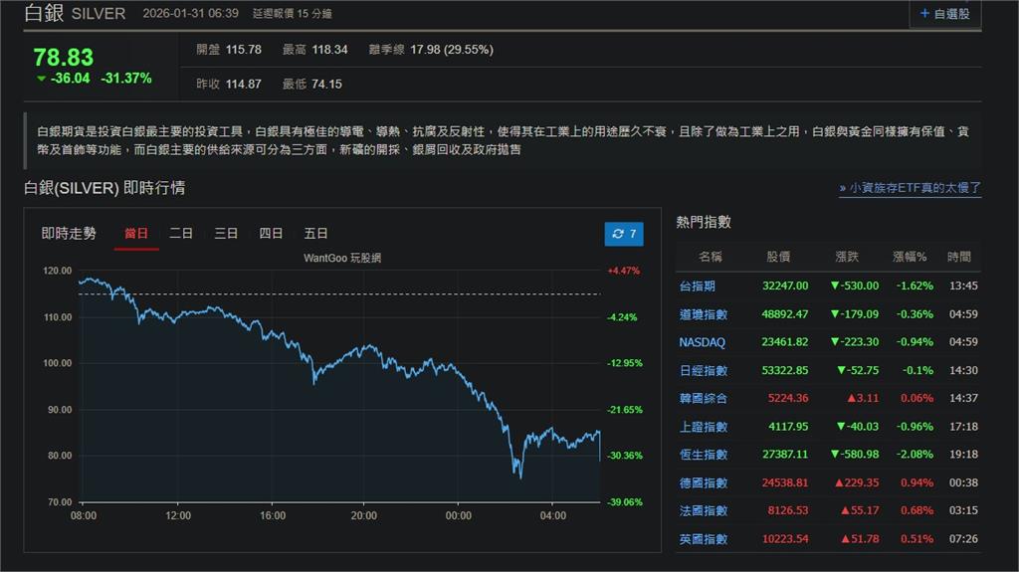Click previous close value 114.87

[x=243, y=84]
